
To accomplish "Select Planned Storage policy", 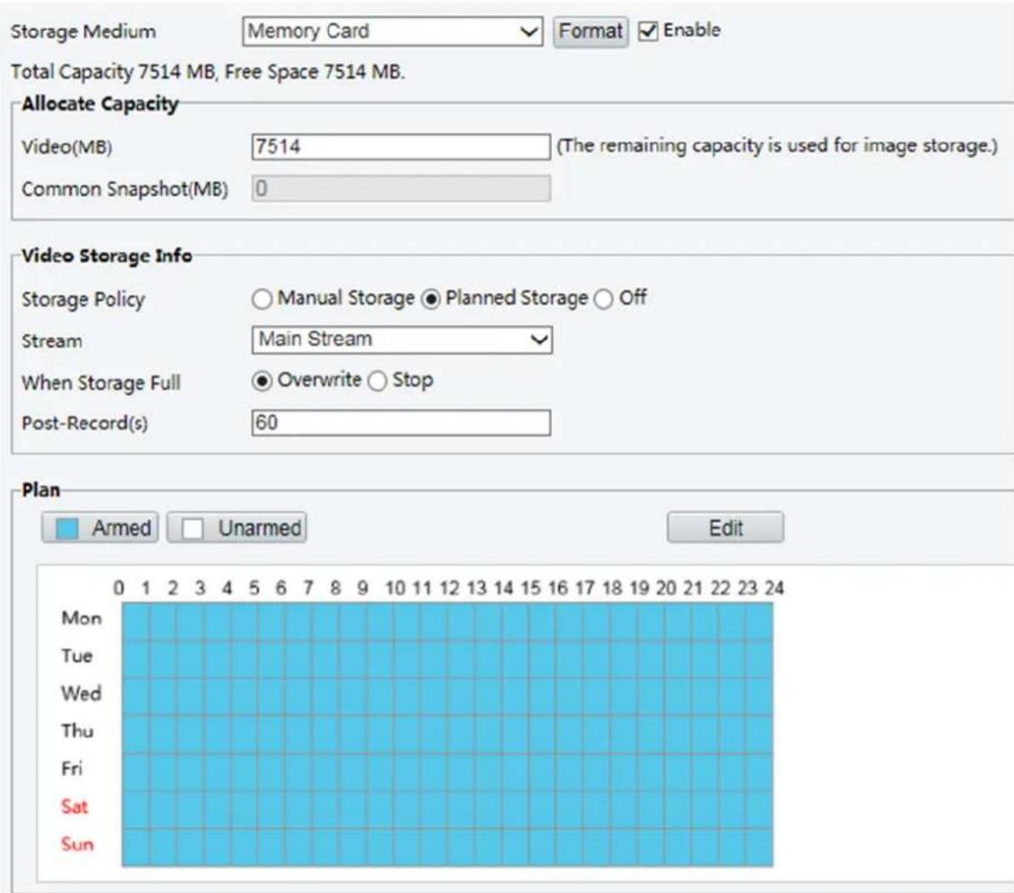I will click(430, 299).
